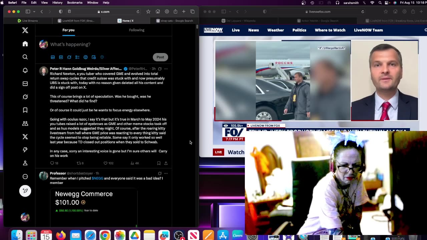Open LiveNOW Team navigation link
This screenshot has height=240, width=427.
[x=368, y=30]
